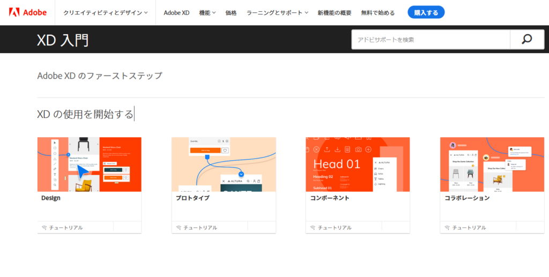Open the コンポーネント tutorial thumbnail
Image resolution: width=549 pixels, height=277 pixels.
pyautogui.click(x=358, y=164)
